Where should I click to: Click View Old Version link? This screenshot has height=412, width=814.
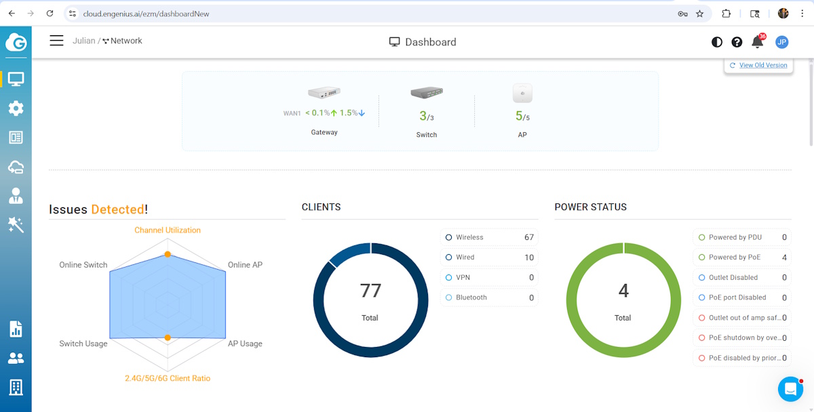coord(763,65)
